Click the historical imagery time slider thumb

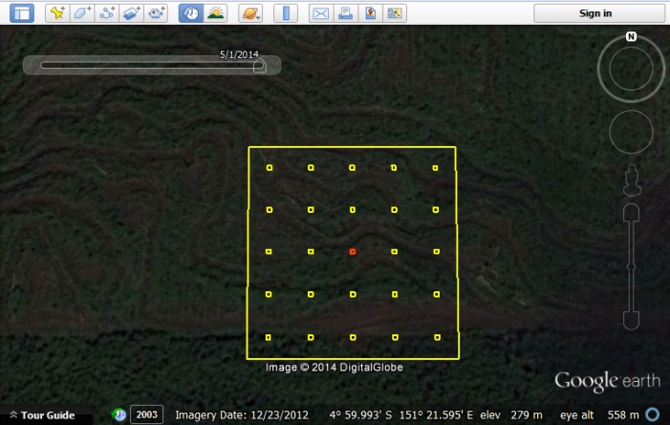click(260, 66)
